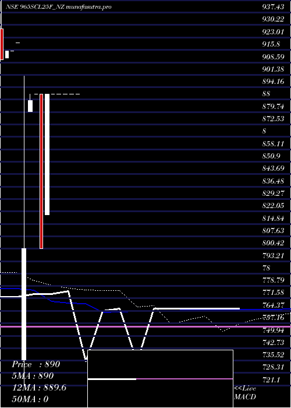Click the chart title 'NSE 965SCL25F_NZ munafasutra.pro'
Image resolution: width=291 pixels, height=408 pixels.
click(x=58, y=7)
